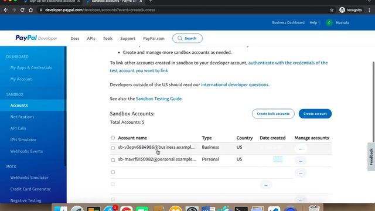Open My Account in sidebar
375x211 pixels.
tap(21, 79)
